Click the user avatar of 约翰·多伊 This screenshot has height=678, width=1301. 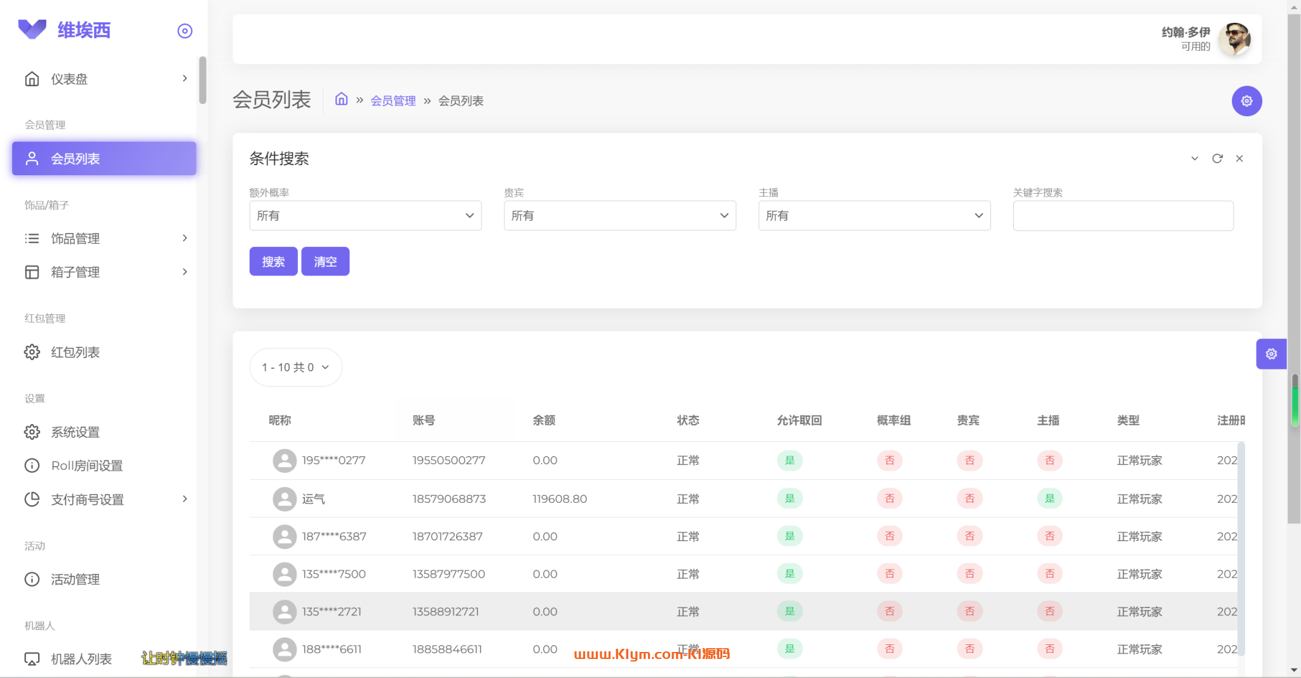[1234, 39]
